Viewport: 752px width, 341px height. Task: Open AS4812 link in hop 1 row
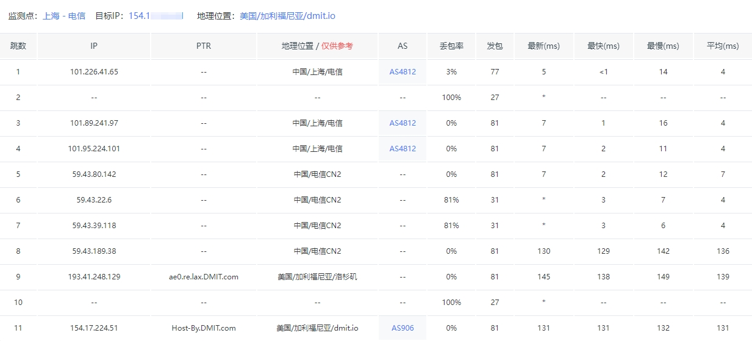coord(403,72)
